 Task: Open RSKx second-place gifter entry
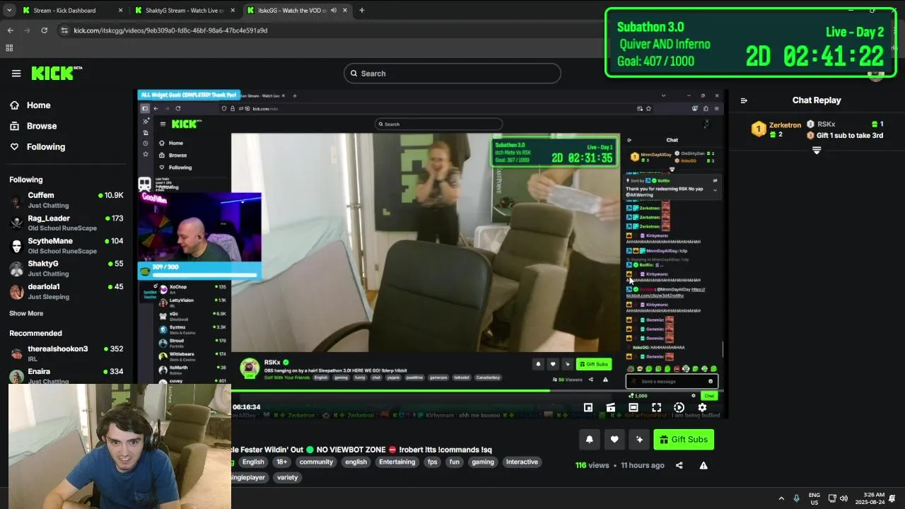[845, 124]
